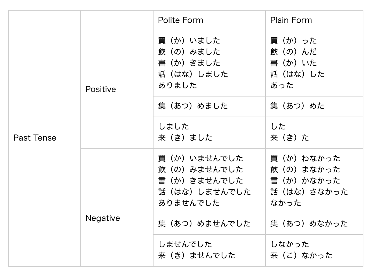Click the text 集（あつ）めなかった

click(x=309, y=224)
